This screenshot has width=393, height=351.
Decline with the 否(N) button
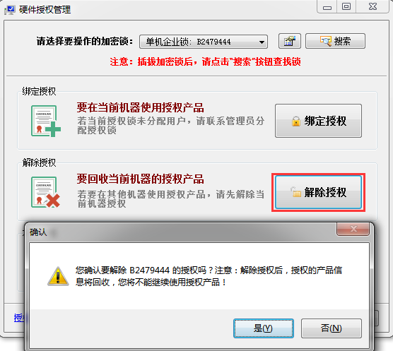pyautogui.click(x=332, y=328)
